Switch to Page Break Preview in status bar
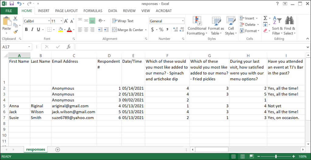Viewport: 311px width, 160px height. click(x=251, y=156)
